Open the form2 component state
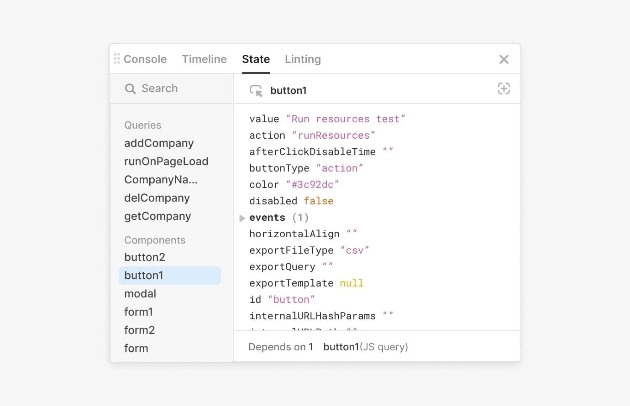 [x=140, y=330]
